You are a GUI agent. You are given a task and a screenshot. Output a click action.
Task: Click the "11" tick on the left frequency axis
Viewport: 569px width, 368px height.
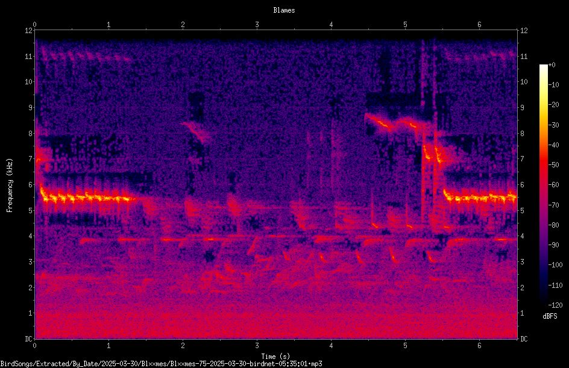[x=28, y=56]
